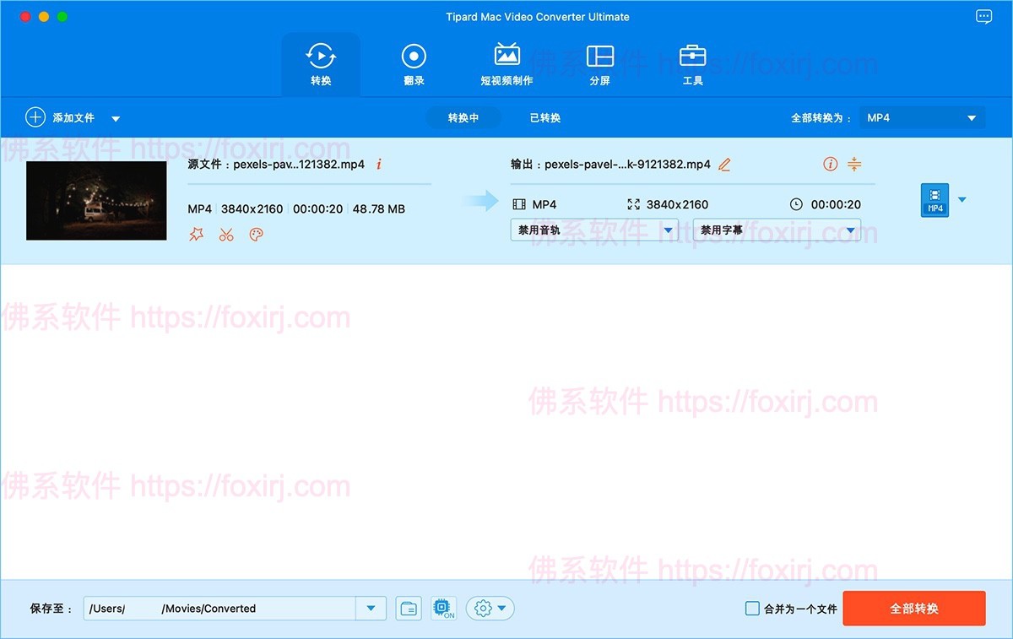Expand the 禁用字幕 subtitle dropdown

[x=776, y=229]
